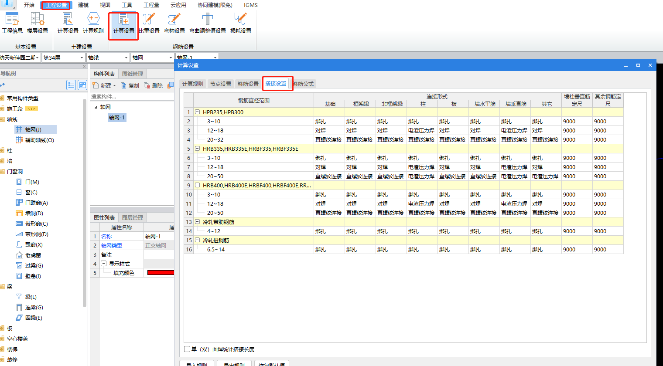This screenshot has width=663, height=366.
Task: Open the 工程量 ribbon tab
Action: tap(151, 5)
